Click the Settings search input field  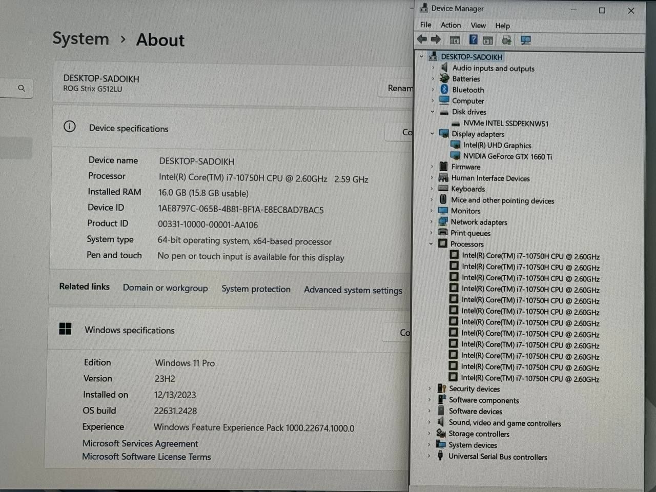coord(16,88)
